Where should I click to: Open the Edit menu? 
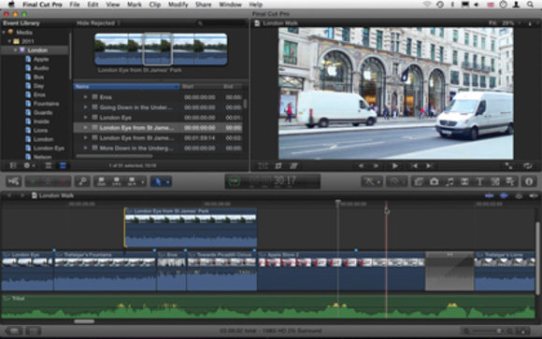point(93,5)
